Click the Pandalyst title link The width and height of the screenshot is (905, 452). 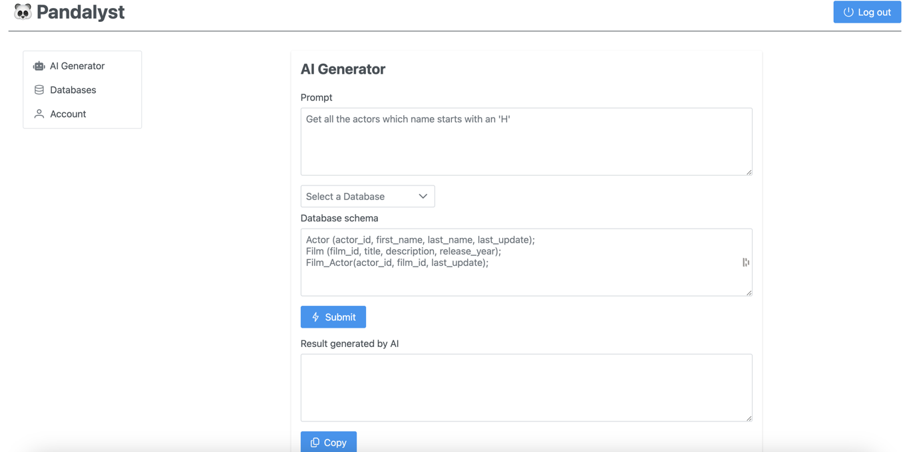[81, 12]
